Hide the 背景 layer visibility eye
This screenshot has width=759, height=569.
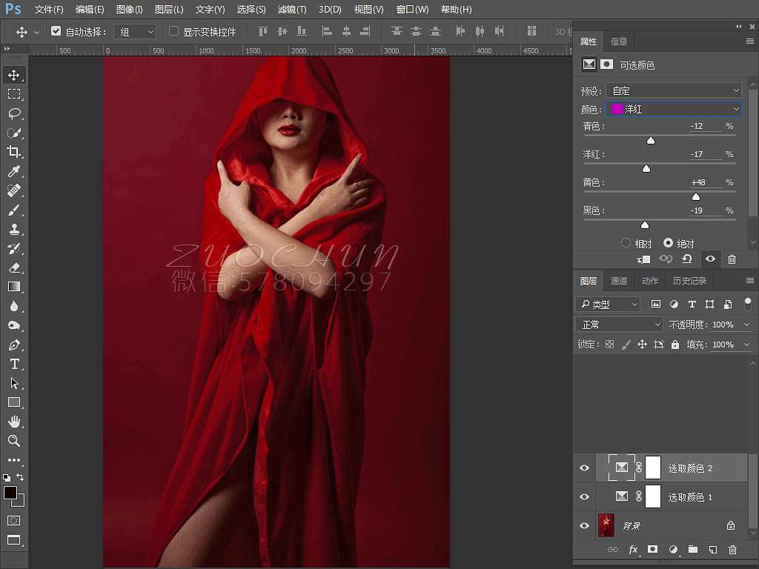point(584,525)
